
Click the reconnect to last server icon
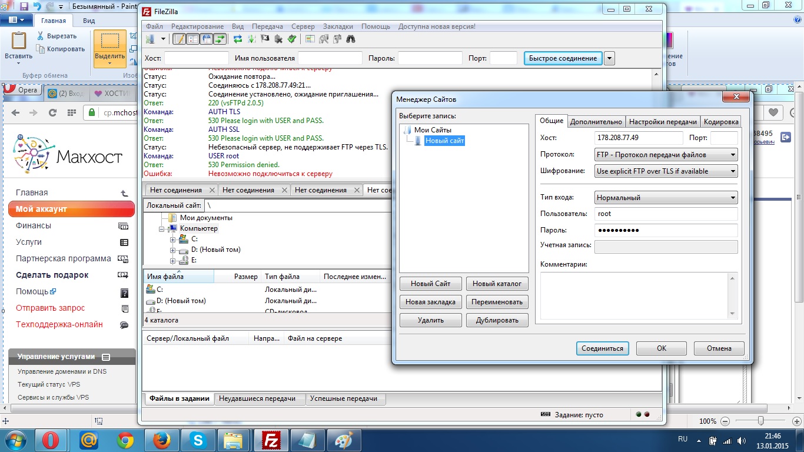click(x=292, y=39)
